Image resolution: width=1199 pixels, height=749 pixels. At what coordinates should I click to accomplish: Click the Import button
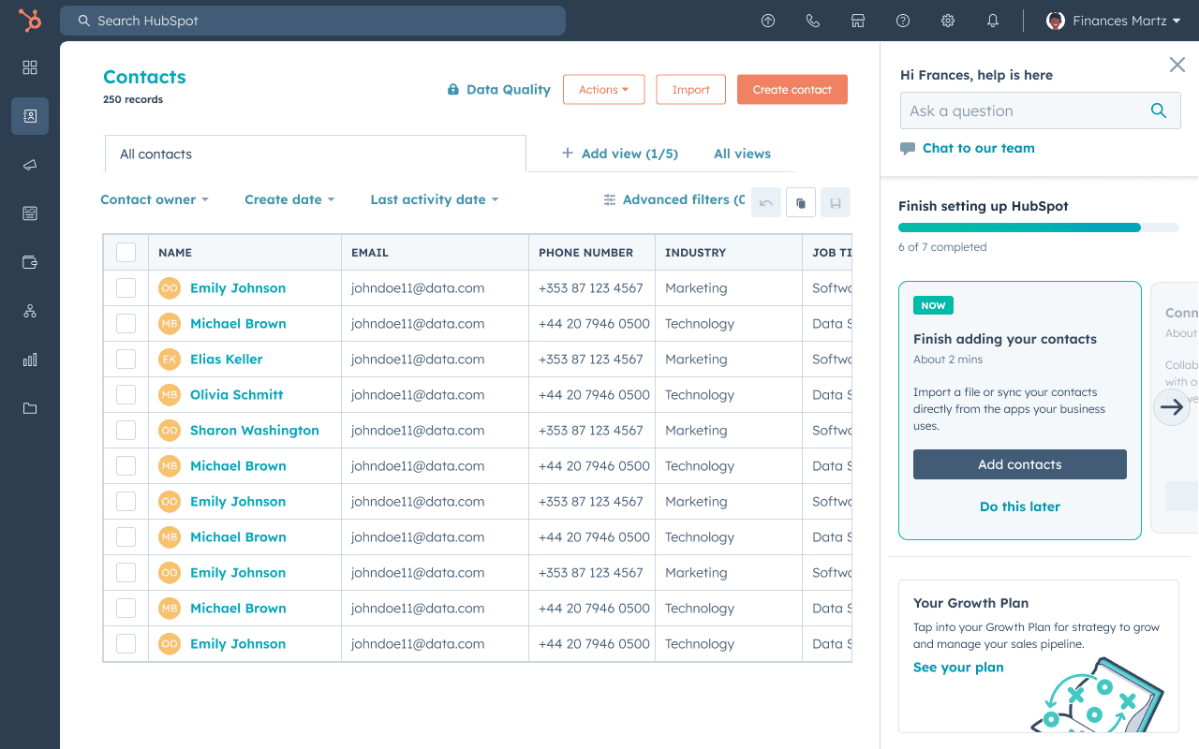click(690, 90)
